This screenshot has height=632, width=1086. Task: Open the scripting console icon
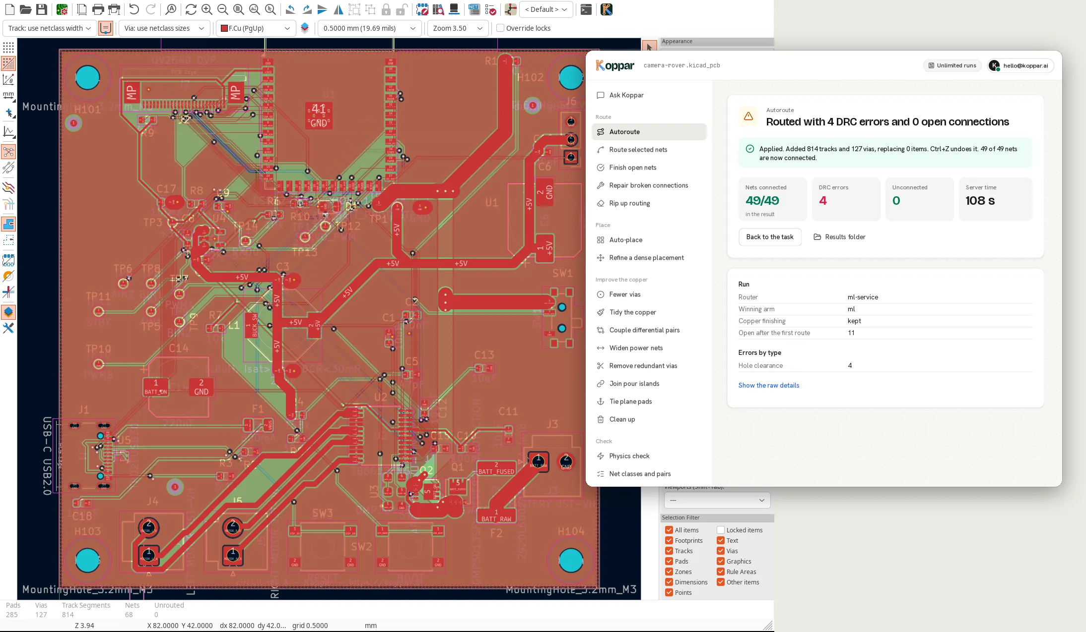tap(586, 9)
